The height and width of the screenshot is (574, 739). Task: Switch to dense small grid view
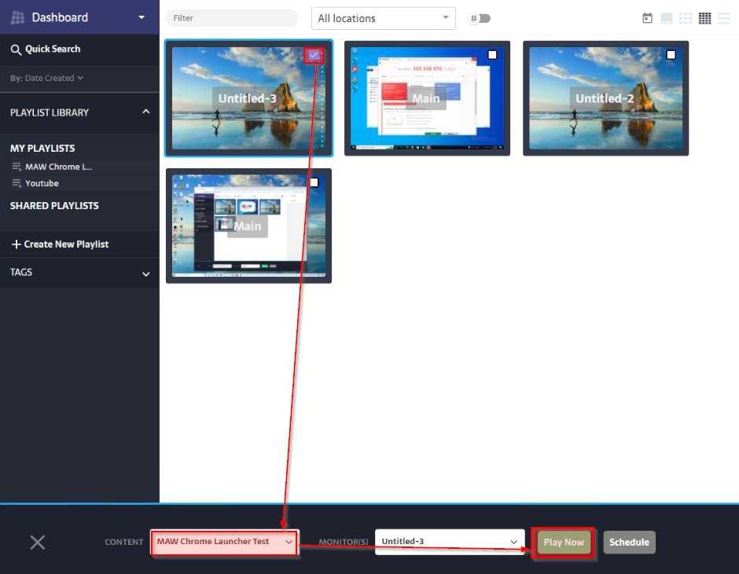[704, 18]
